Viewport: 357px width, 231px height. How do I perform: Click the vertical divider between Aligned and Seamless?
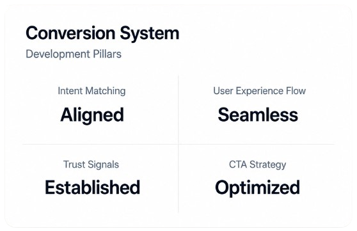[x=178, y=110]
